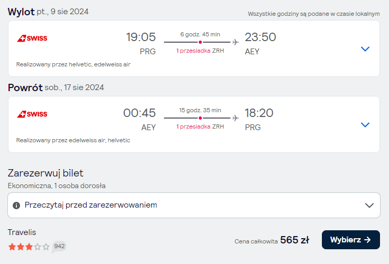Click pink stopover dot on return route
This screenshot has height=264, width=389.
pos(200,118)
